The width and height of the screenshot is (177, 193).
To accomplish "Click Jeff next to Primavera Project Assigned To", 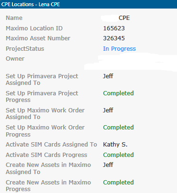I will click(x=108, y=76).
